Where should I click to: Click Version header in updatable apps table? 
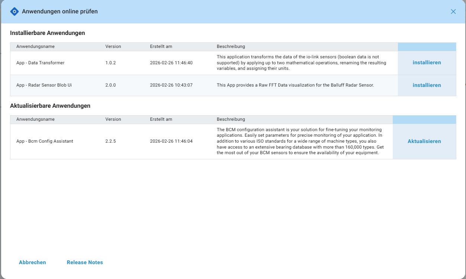(113, 120)
